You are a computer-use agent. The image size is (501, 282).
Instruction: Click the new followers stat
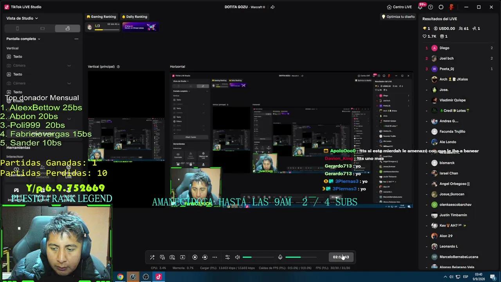476,29
